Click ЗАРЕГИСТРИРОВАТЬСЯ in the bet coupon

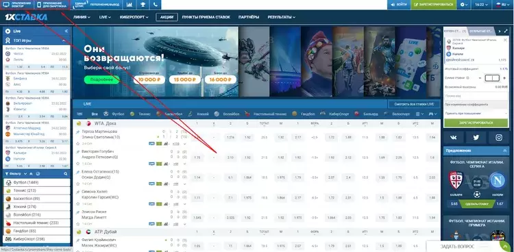[x=476, y=123]
